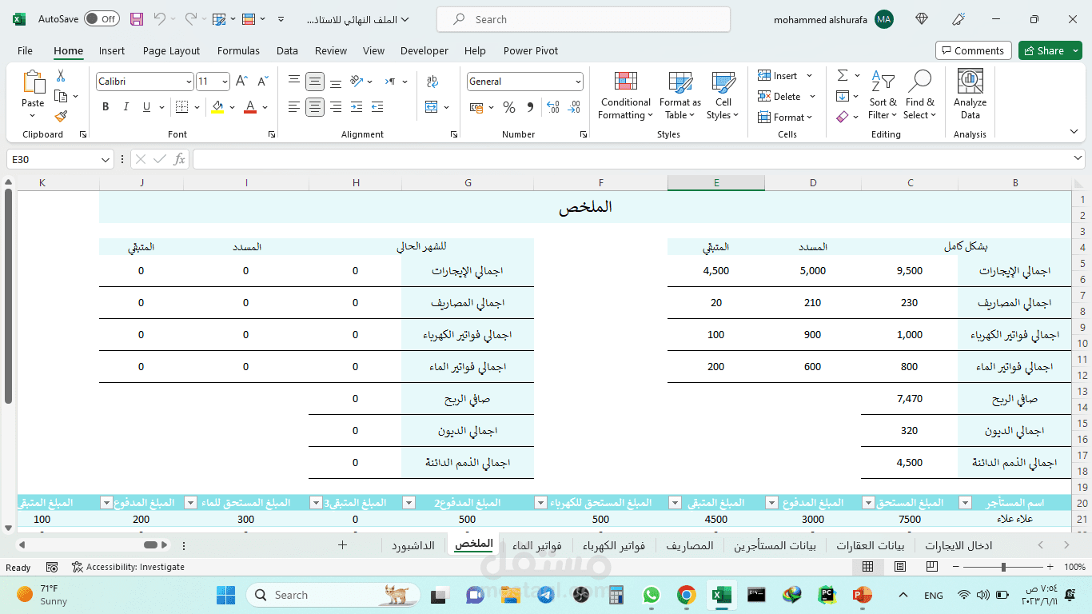Screen dimensions: 1092x614
Task: Open Telegram from the taskbar
Action: [x=546, y=595]
